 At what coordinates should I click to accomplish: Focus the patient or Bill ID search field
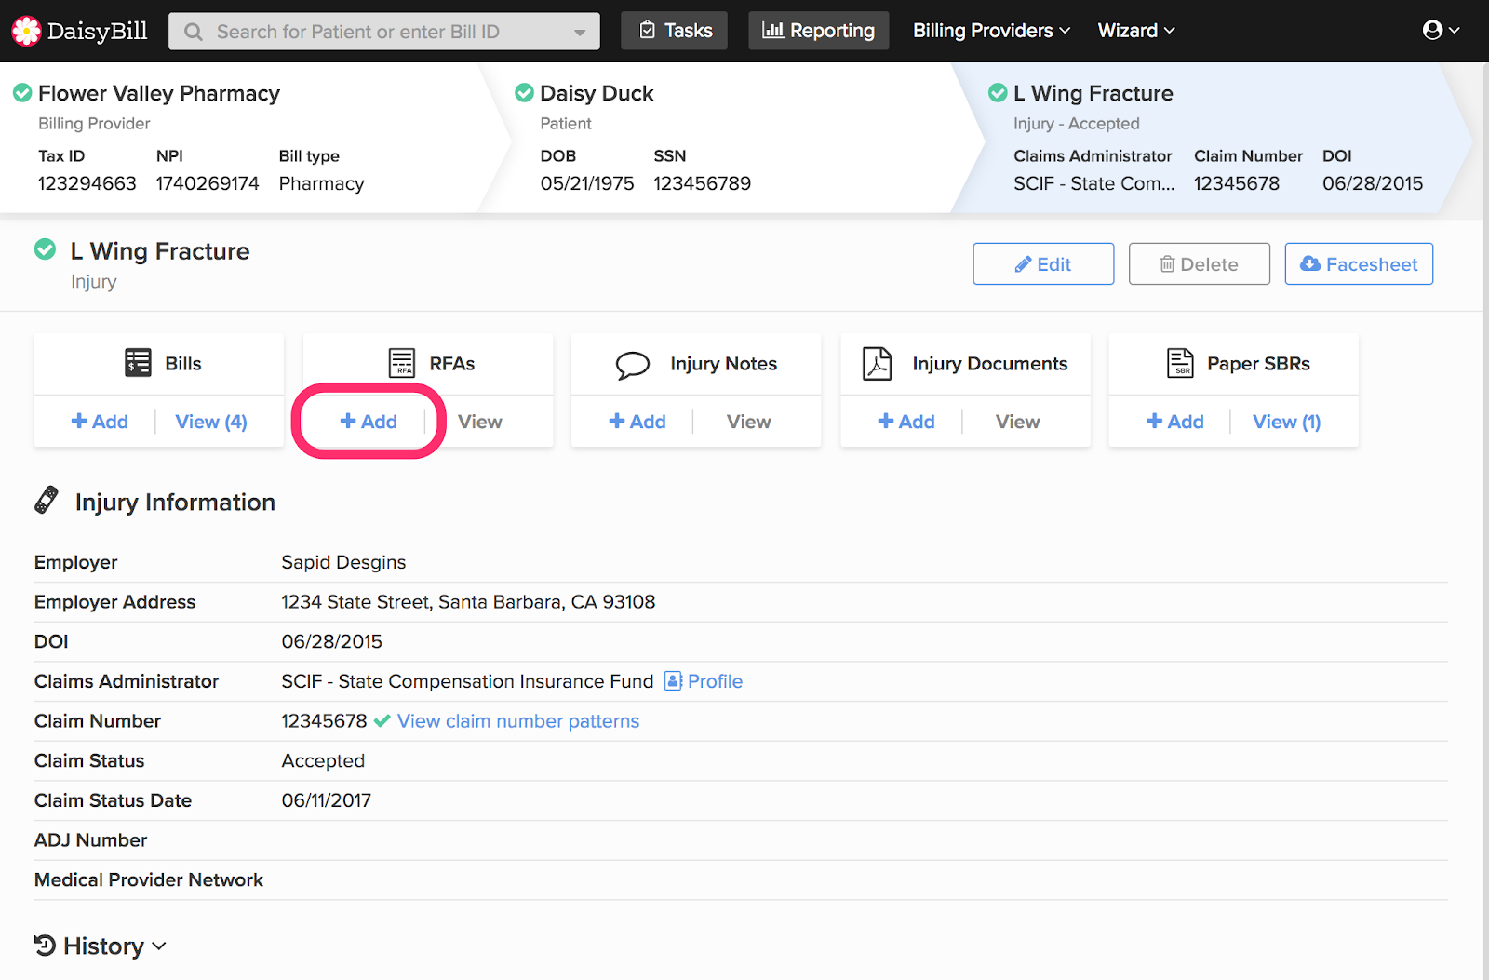[x=383, y=32]
